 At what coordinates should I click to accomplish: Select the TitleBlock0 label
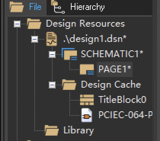coord(122,99)
